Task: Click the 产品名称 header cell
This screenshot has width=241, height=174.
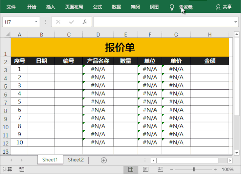Action: (x=98, y=61)
